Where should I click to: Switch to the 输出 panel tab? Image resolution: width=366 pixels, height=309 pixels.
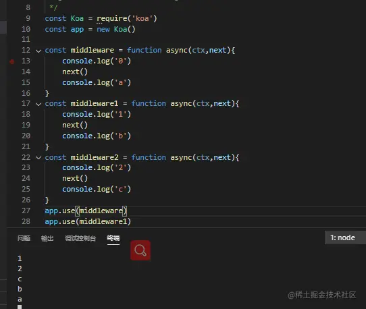pyautogui.click(x=47, y=238)
